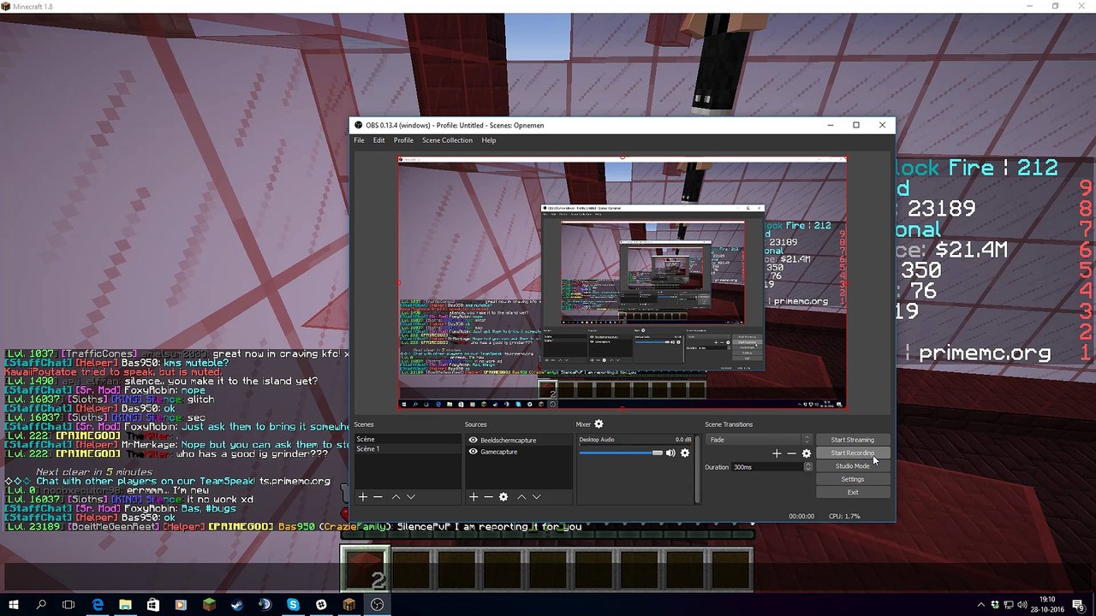This screenshot has width=1096, height=616.
Task: Toggle visibility of Beeldschermcapture source
Action: [x=473, y=440]
